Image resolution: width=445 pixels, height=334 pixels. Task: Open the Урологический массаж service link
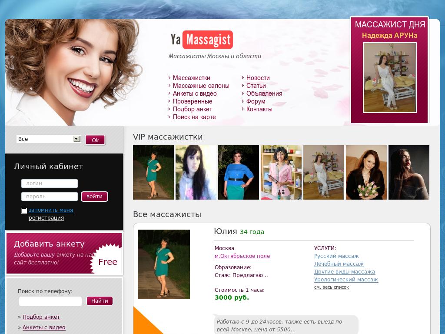[x=346, y=280]
